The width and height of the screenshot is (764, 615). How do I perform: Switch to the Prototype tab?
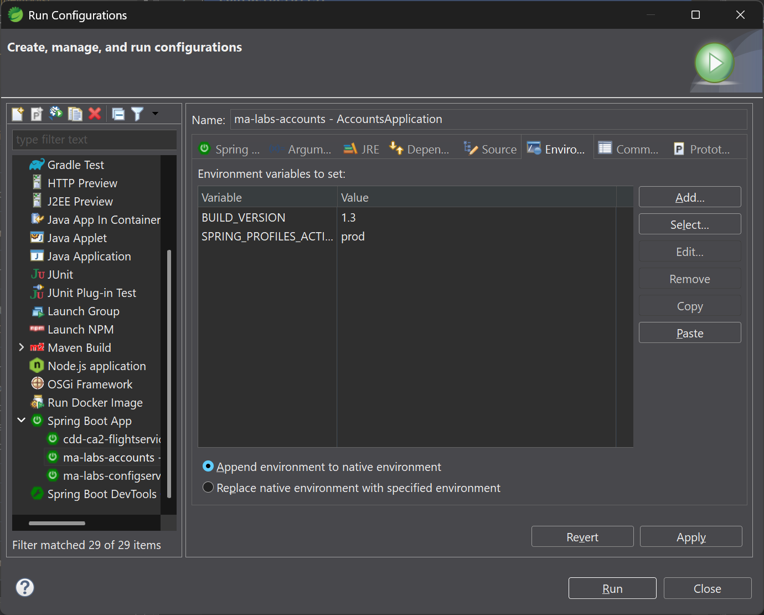point(702,149)
